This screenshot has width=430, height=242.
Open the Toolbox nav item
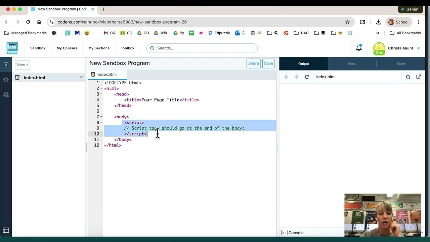coord(127,48)
